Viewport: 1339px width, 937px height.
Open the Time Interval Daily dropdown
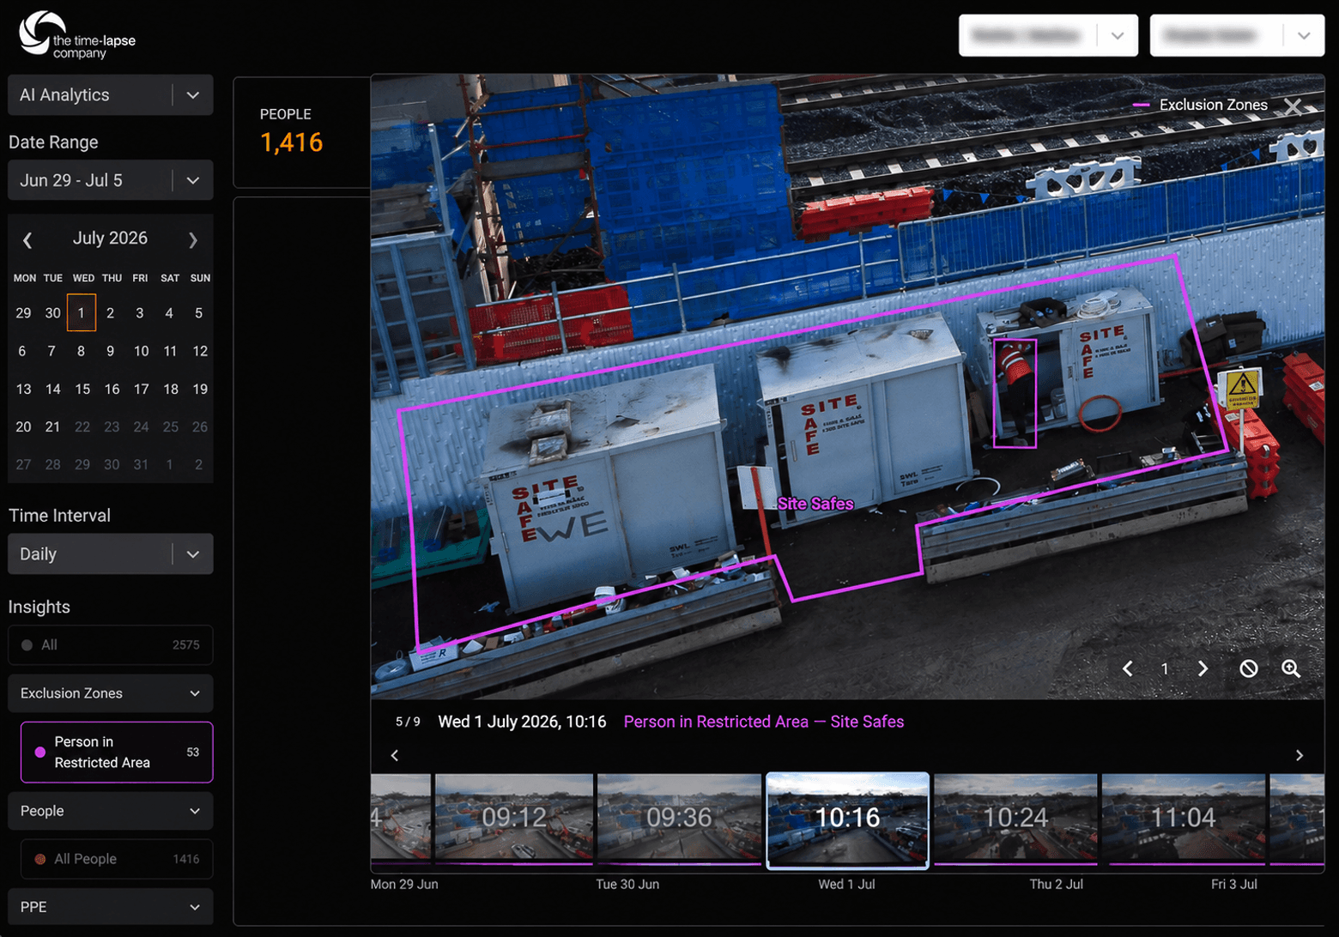click(111, 554)
